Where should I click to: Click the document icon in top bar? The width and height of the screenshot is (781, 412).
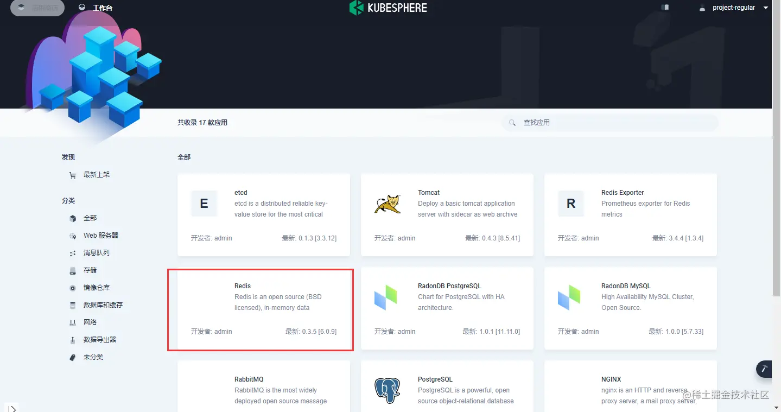point(665,8)
